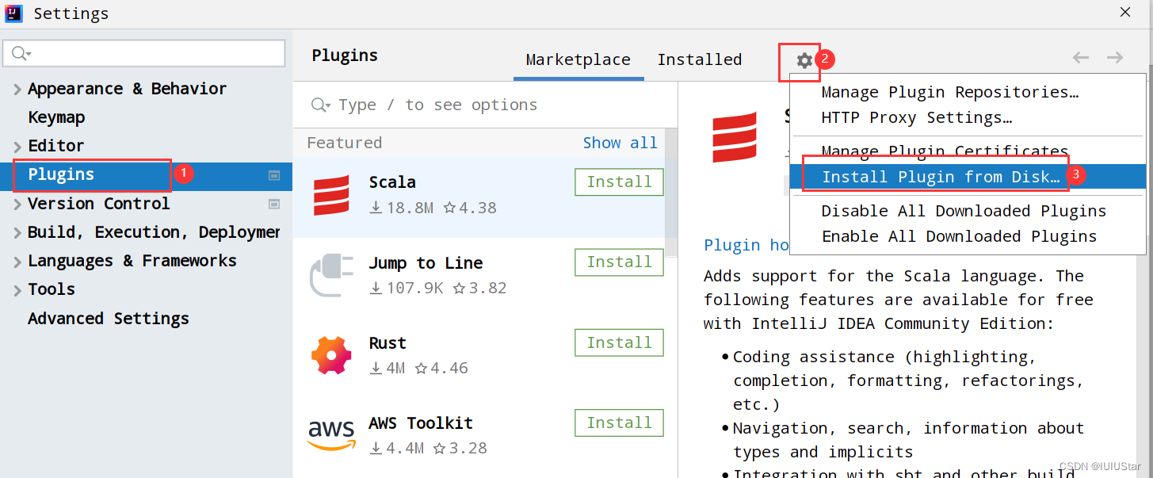Click the AWS Toolkit plugin name
Image resolution: width=1153 pixels, height=478 pixels.
tap(421, 423)
